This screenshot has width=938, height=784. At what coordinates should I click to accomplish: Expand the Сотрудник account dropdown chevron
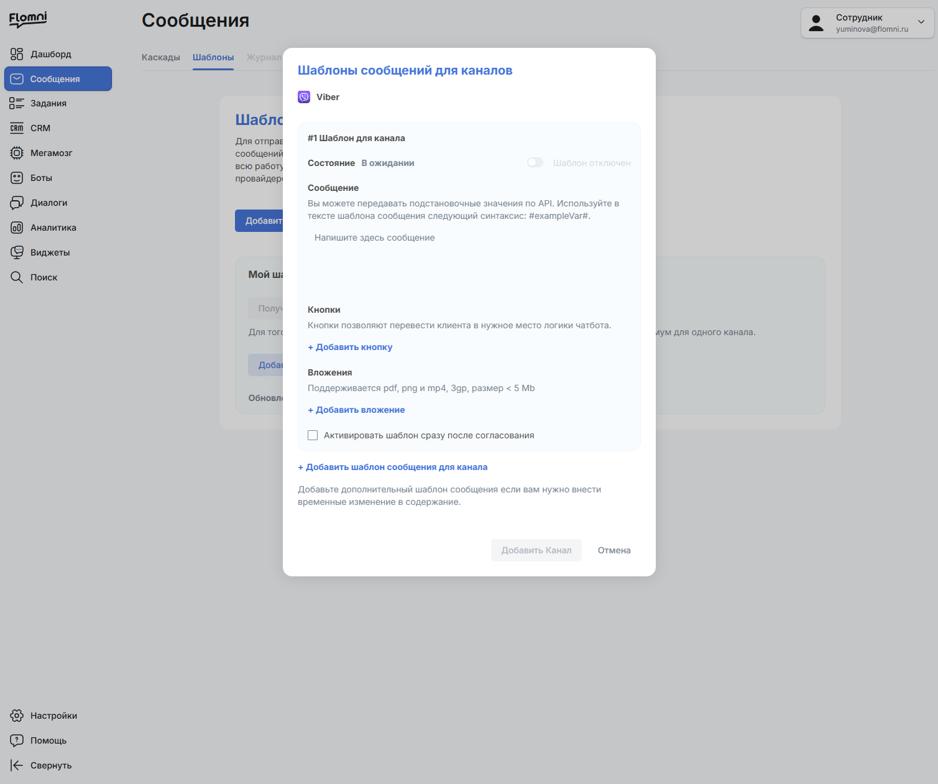[921, 22]
